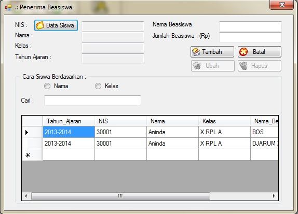Screen dimensions: 298x214
Task: Click the current-row arrow row header
Action: pos(32,132)
